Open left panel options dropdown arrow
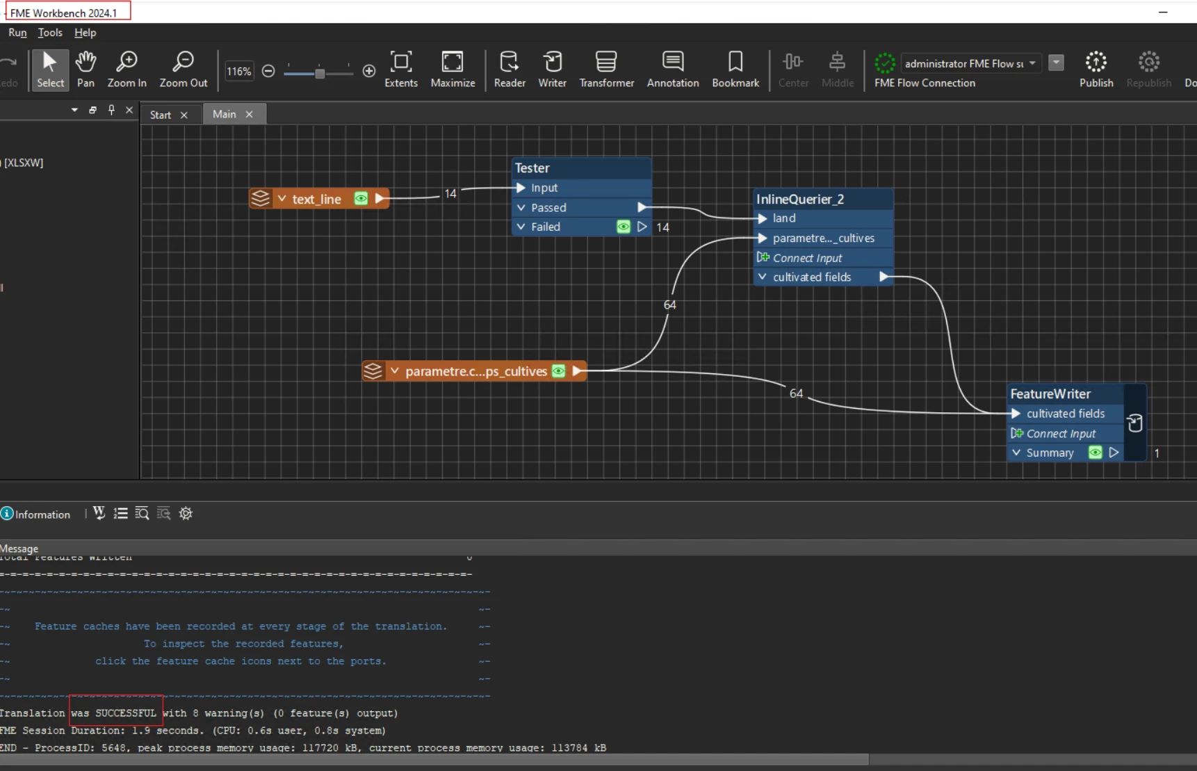 click(x=74, y=110)
